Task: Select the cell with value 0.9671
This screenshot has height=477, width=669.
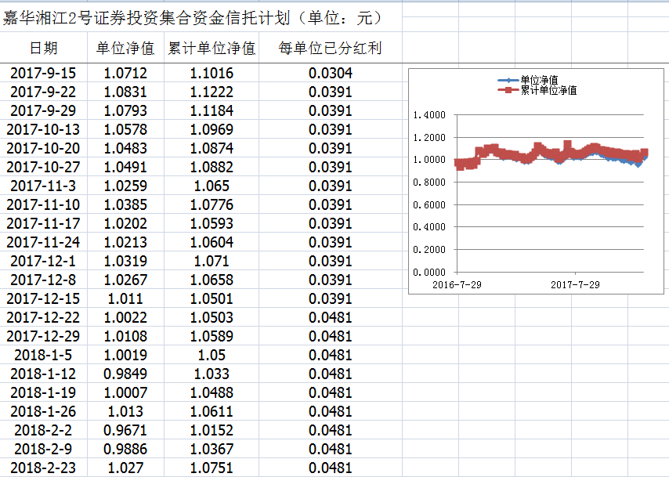Action: point(125,430)
